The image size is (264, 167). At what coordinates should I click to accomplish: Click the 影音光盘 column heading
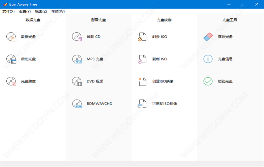(x=99, y=20)
